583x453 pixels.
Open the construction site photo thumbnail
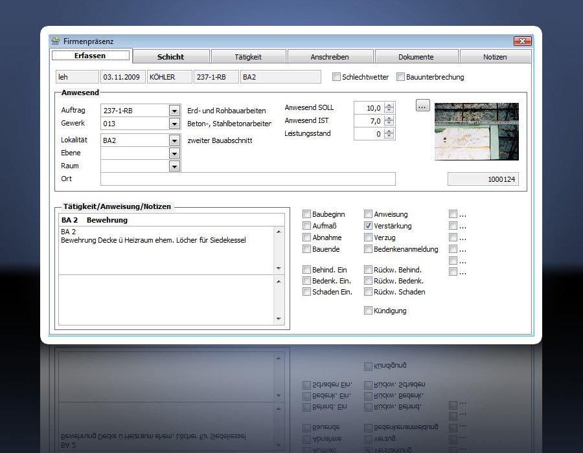(476, 131)
